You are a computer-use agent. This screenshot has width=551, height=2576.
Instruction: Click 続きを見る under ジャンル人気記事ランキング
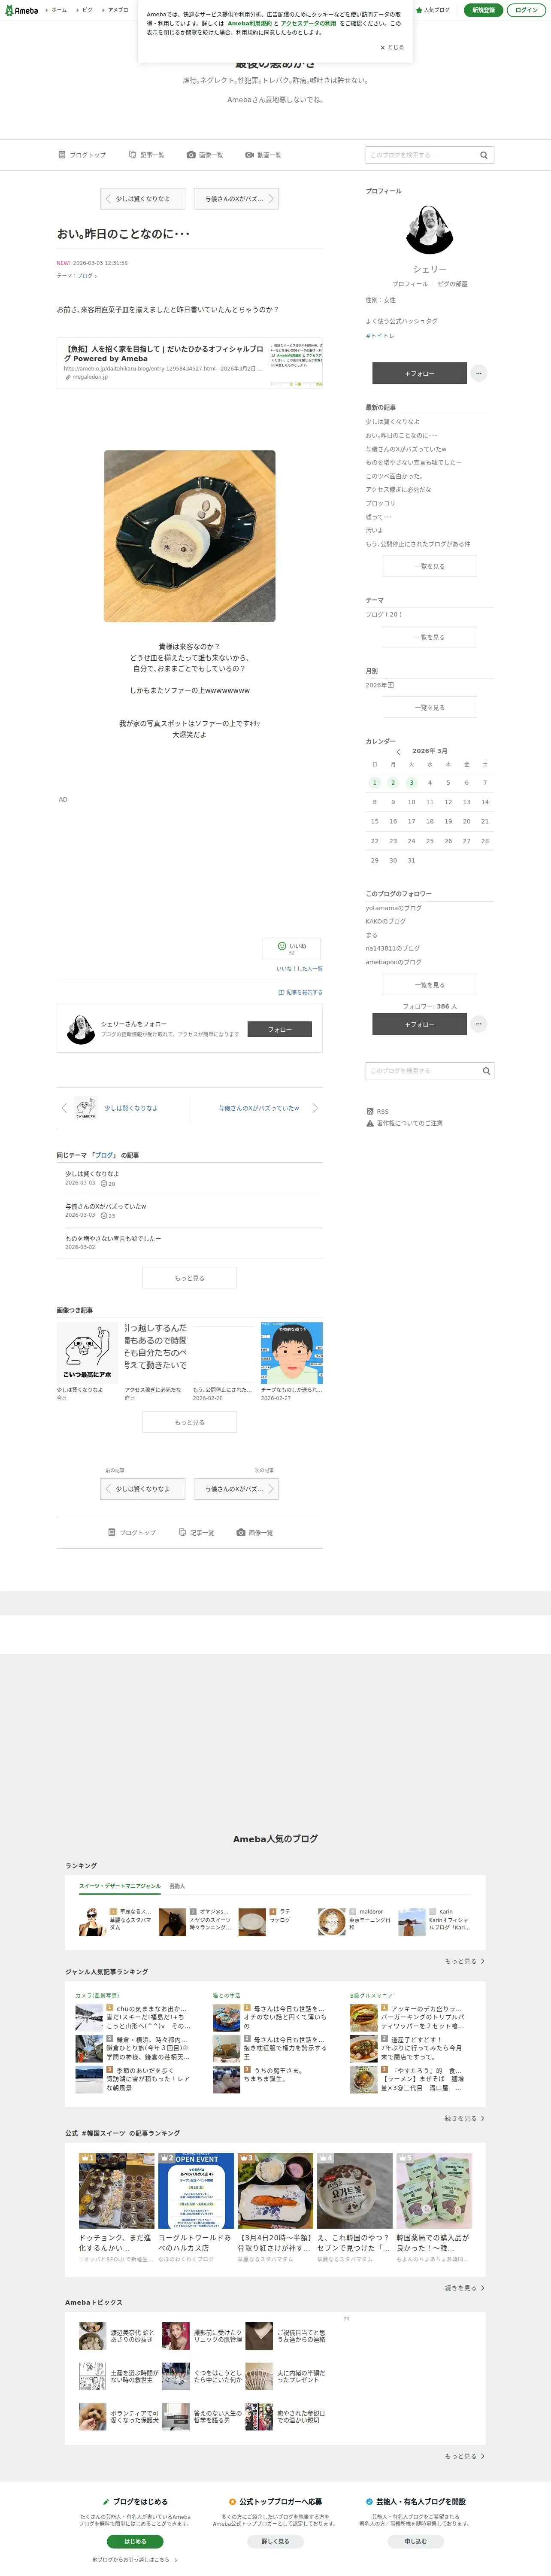(465, 2118)
